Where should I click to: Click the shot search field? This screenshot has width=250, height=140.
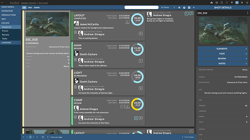[142, 7]
